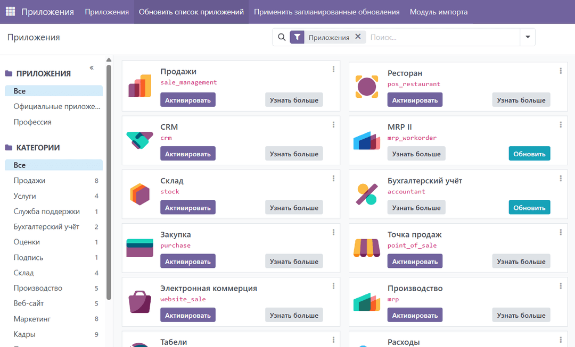This screenshot has width=575, height=347.
Task: Click Обновить on Бухгалтерский учёт card
Action: coord(529,208)
